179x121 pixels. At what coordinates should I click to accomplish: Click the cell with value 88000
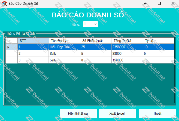[127, 54]
